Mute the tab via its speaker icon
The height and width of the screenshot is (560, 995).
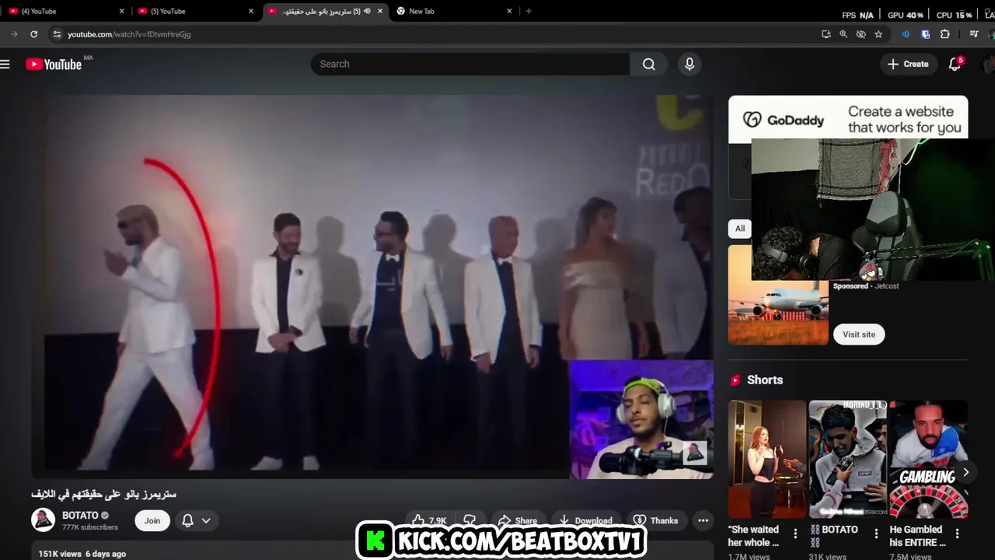pyautogui.click(x=367, y=11)
